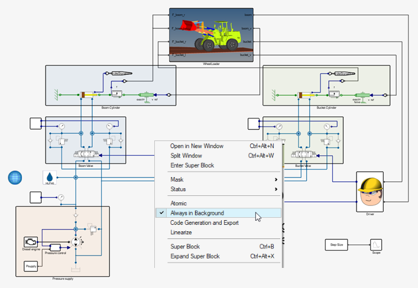
Task: Select the Boom Cylinder super block
Action: pos(98,86)
